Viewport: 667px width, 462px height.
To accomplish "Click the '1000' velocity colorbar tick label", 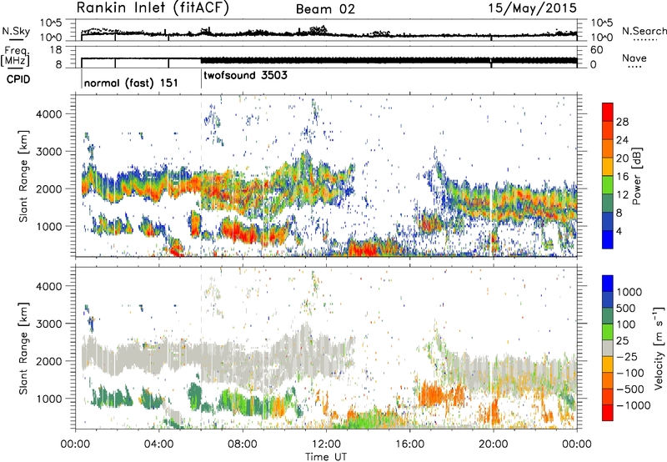I will [629, 292].
